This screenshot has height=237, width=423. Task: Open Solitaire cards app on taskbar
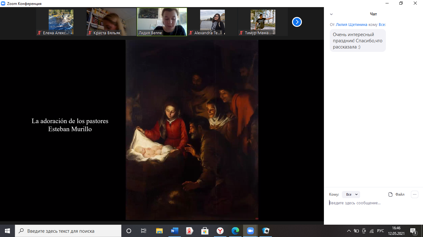(265, 231)
